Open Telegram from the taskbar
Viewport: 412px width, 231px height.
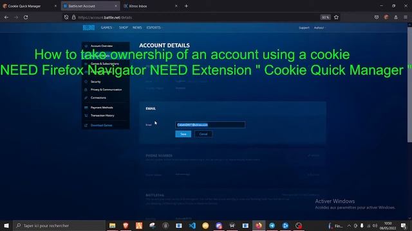click(272, 225)
